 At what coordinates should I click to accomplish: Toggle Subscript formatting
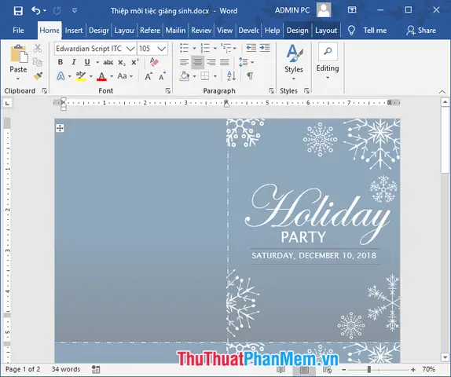[122, 62]
